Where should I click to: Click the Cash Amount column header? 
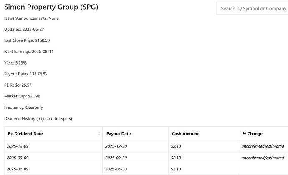click(204, 134)
